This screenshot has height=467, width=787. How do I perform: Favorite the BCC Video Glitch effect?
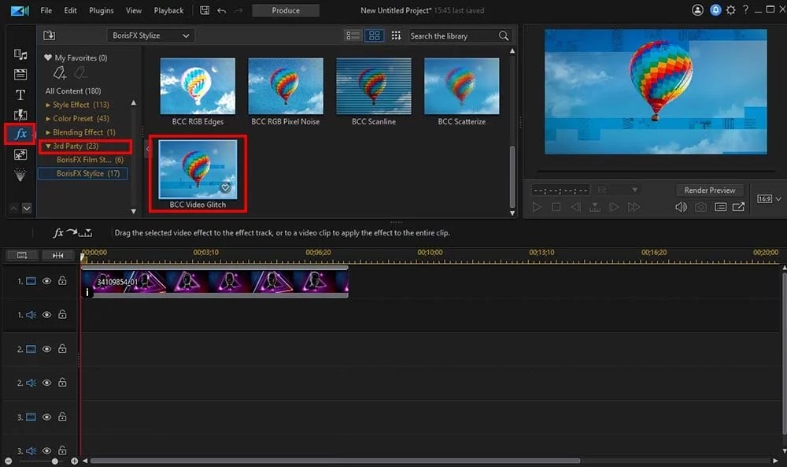225,187
